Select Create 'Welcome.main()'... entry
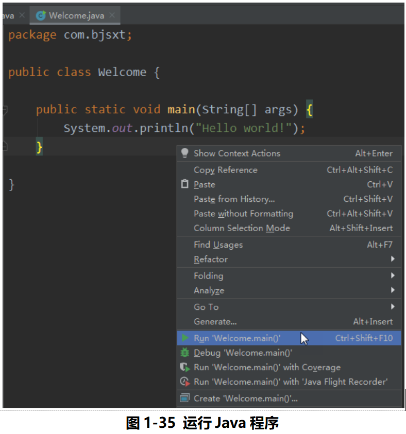This screenshot has height=434, width=406. pos(289,398)
